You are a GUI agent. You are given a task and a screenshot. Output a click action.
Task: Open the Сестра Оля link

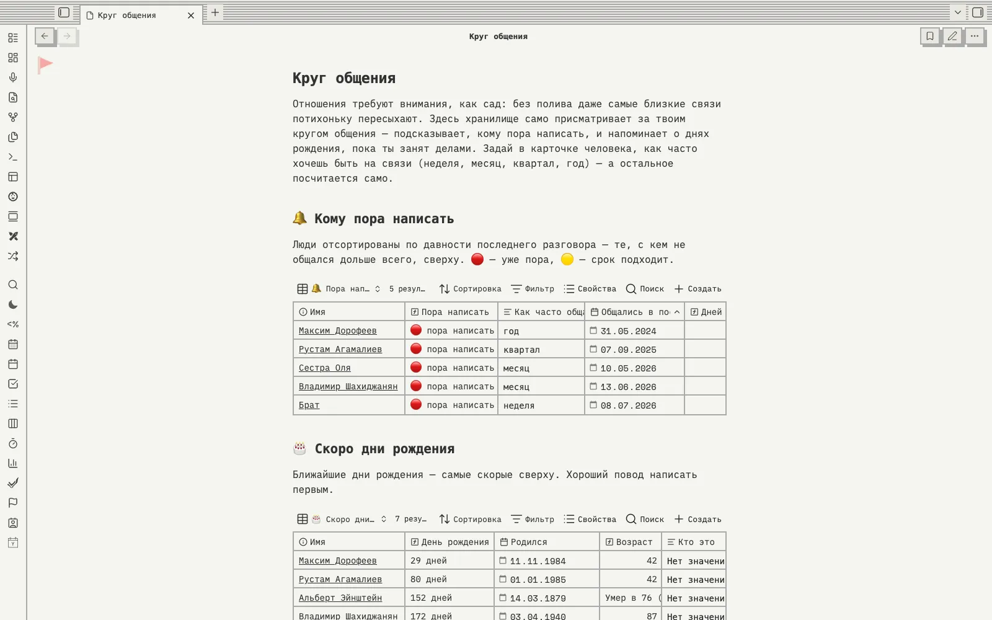click(x=325, y=368)
